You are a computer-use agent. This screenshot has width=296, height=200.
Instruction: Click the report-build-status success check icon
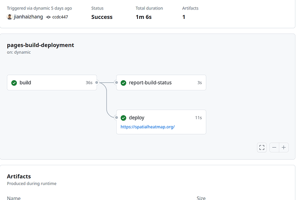pos(123,83)
